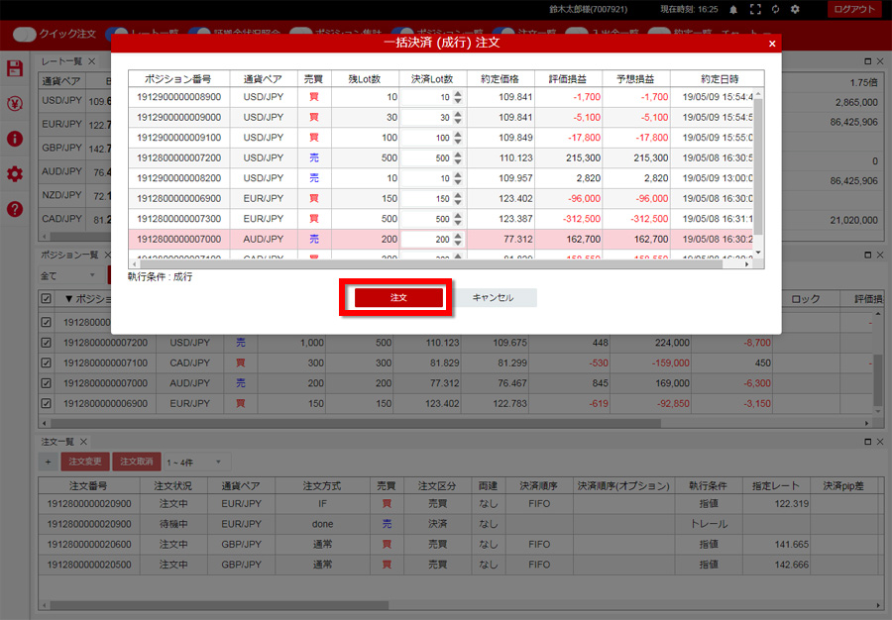Click the yen icon in sidebar

15,103
